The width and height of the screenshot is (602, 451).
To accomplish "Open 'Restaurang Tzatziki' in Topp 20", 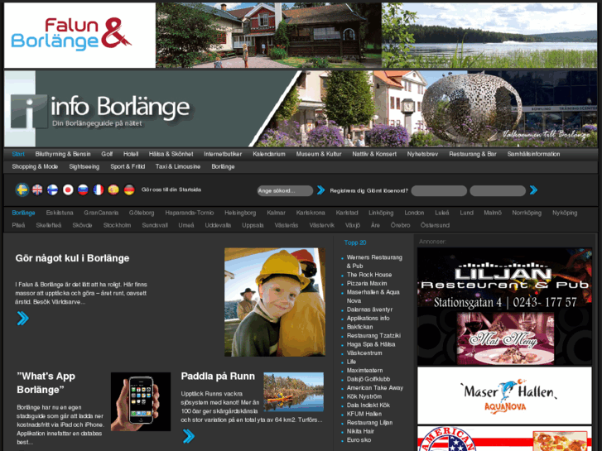I will (373, 335).
